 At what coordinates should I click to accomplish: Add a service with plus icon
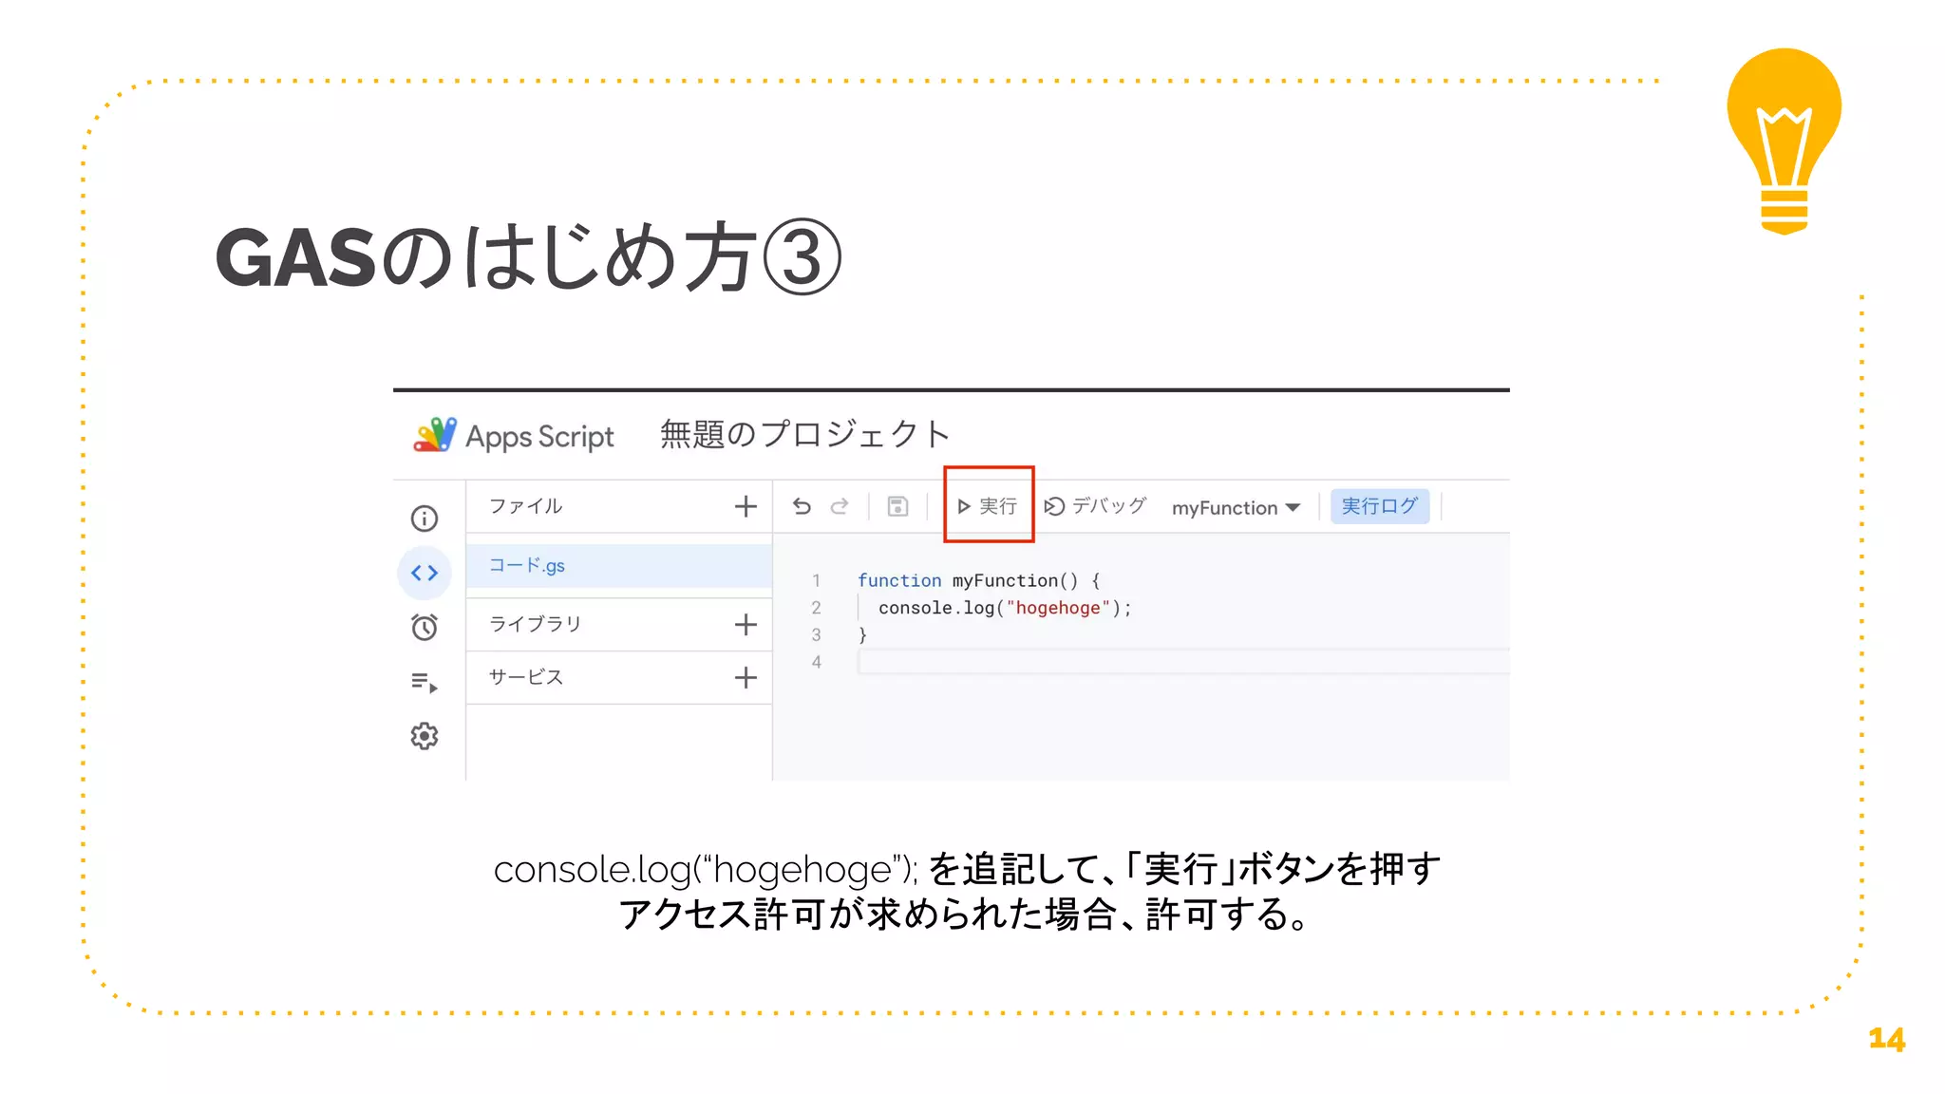746,677
